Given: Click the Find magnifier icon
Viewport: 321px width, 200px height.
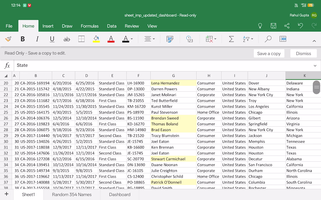Looking at the screenshot, I should pos(268,39).
